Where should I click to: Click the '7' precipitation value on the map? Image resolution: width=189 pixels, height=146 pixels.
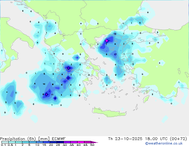[x=106, y=44]
